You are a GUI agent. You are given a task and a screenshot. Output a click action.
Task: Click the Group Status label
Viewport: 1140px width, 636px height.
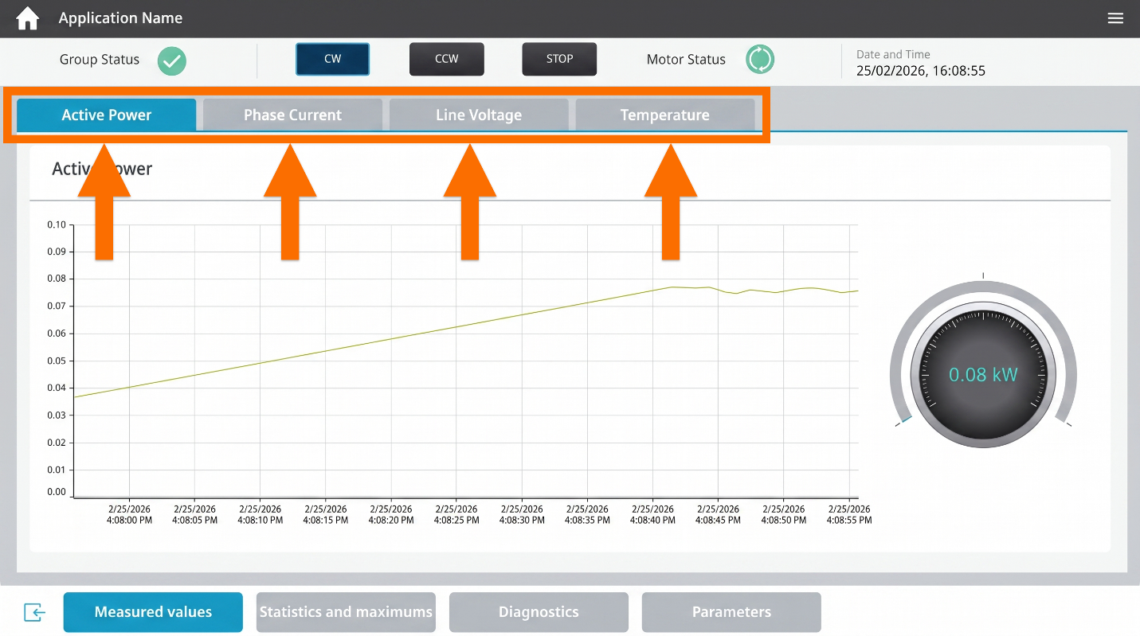click(x=100, y=60)
